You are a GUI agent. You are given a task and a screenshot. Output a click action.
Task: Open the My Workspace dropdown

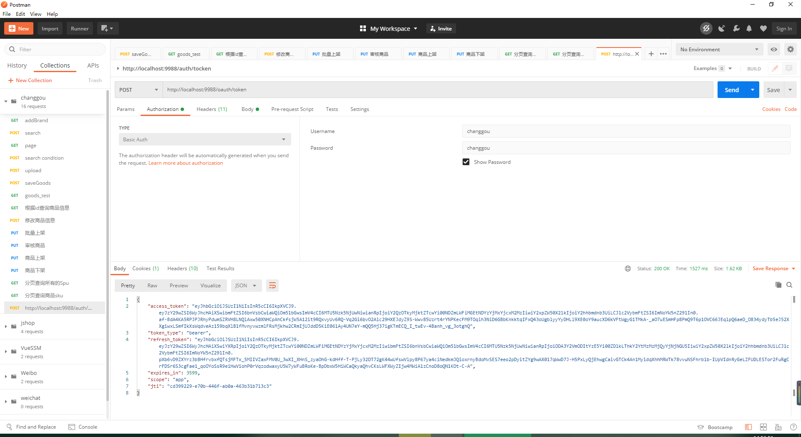pyautogui.click(x=388, y=28)
